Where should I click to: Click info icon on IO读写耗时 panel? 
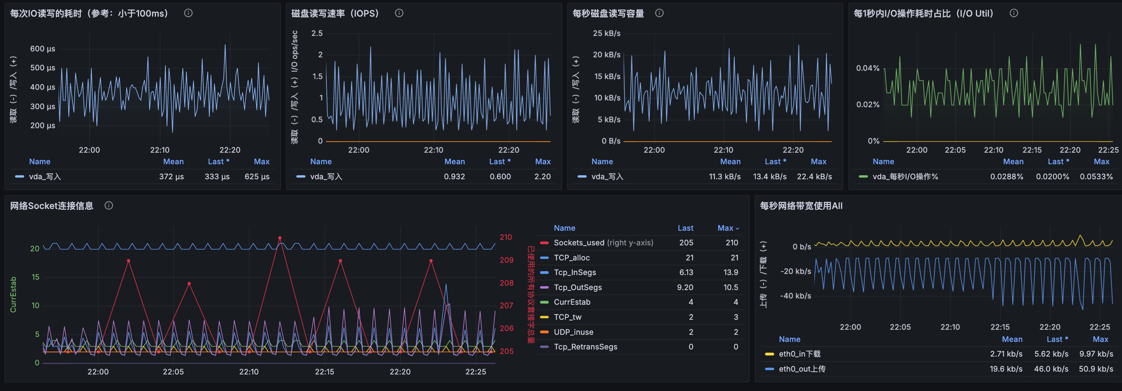tap(188, 13)
